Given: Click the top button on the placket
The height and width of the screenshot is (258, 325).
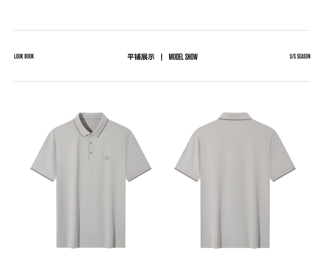Looking at the screenshot, I should [x=91, y=135].
